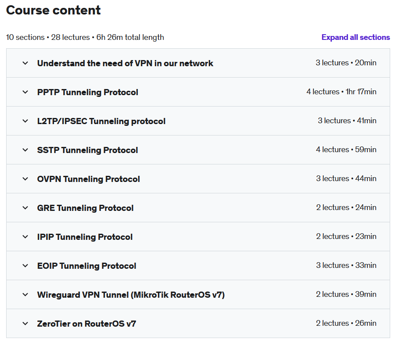This screenshot has width=395, height=342.
Task: Expand the OVPN Tunneling Protocol chevron
Action: pyautogui.click(x=25, y=179)
